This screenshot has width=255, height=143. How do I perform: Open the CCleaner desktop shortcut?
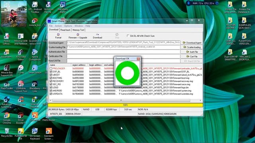point(21,101)
